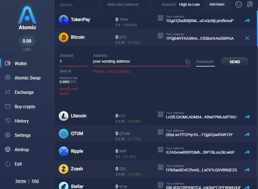Paste address using clipboard icon
The width and height of the screenshot is (258, 189).
point(188,62)
